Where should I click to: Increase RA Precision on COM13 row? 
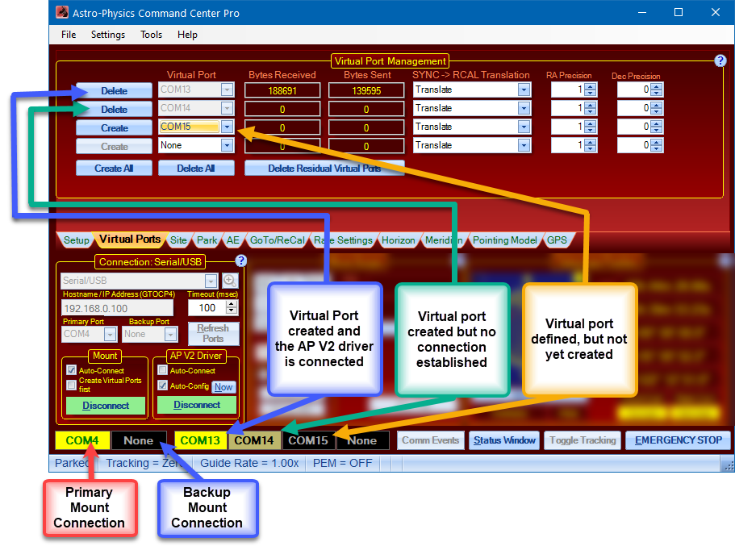tap(591, 87)
